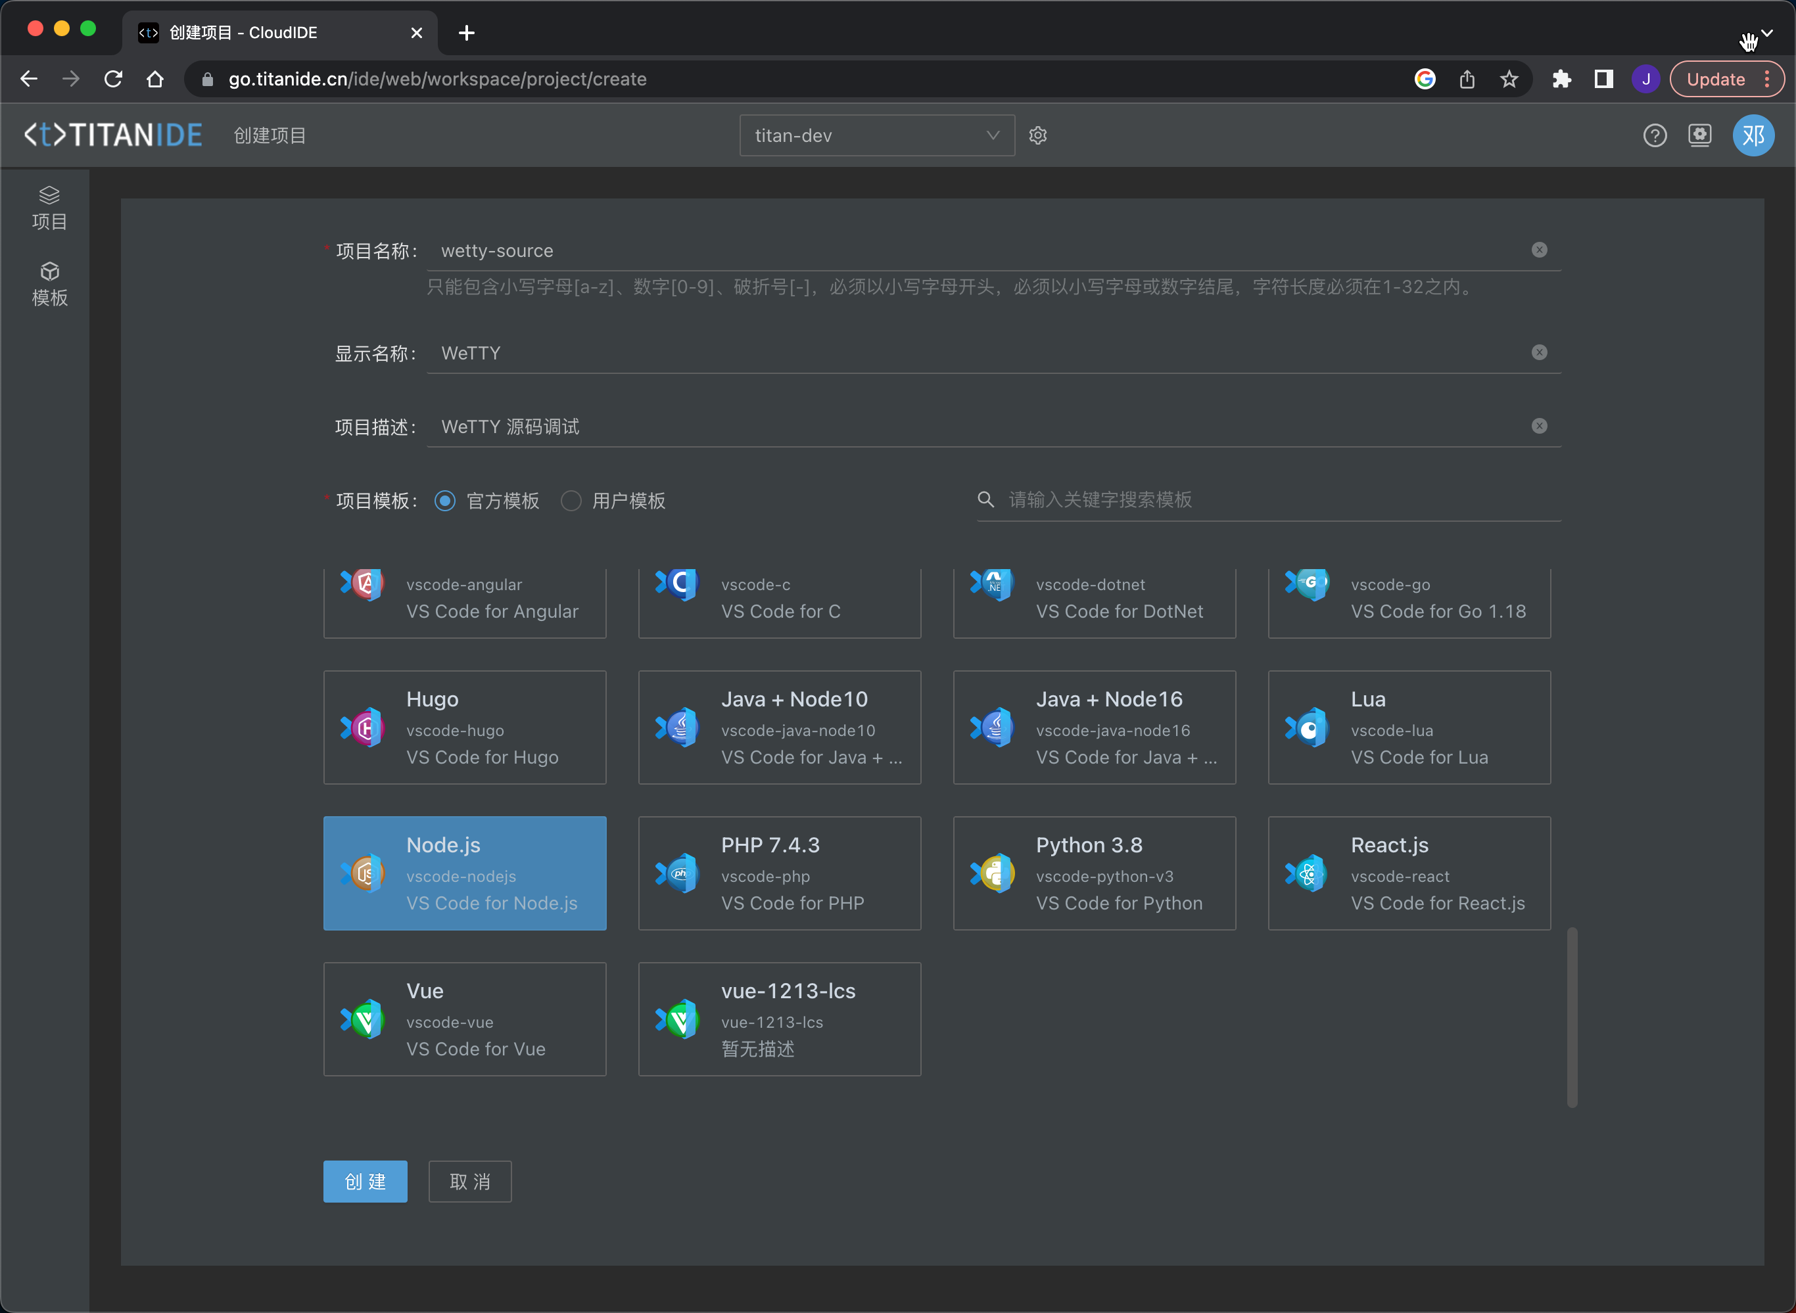
Task: Click the template list scrollbar on the right
Action: coord(1572,1017)
